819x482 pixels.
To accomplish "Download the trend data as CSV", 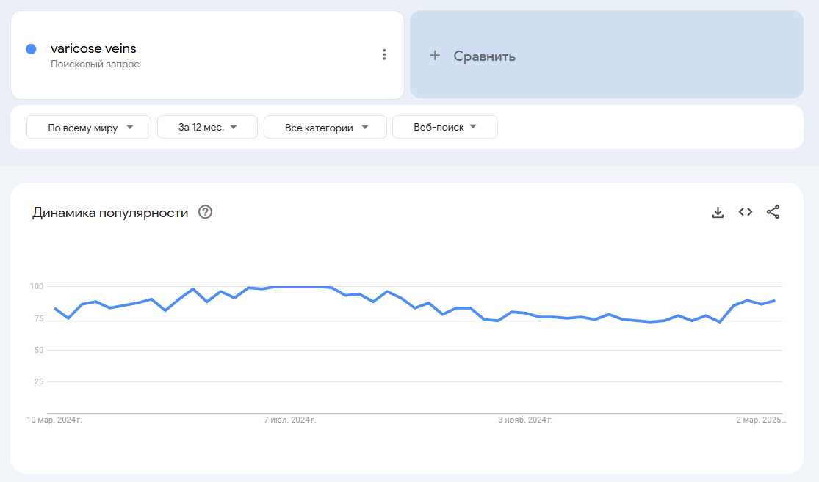I will click(718, 212).
